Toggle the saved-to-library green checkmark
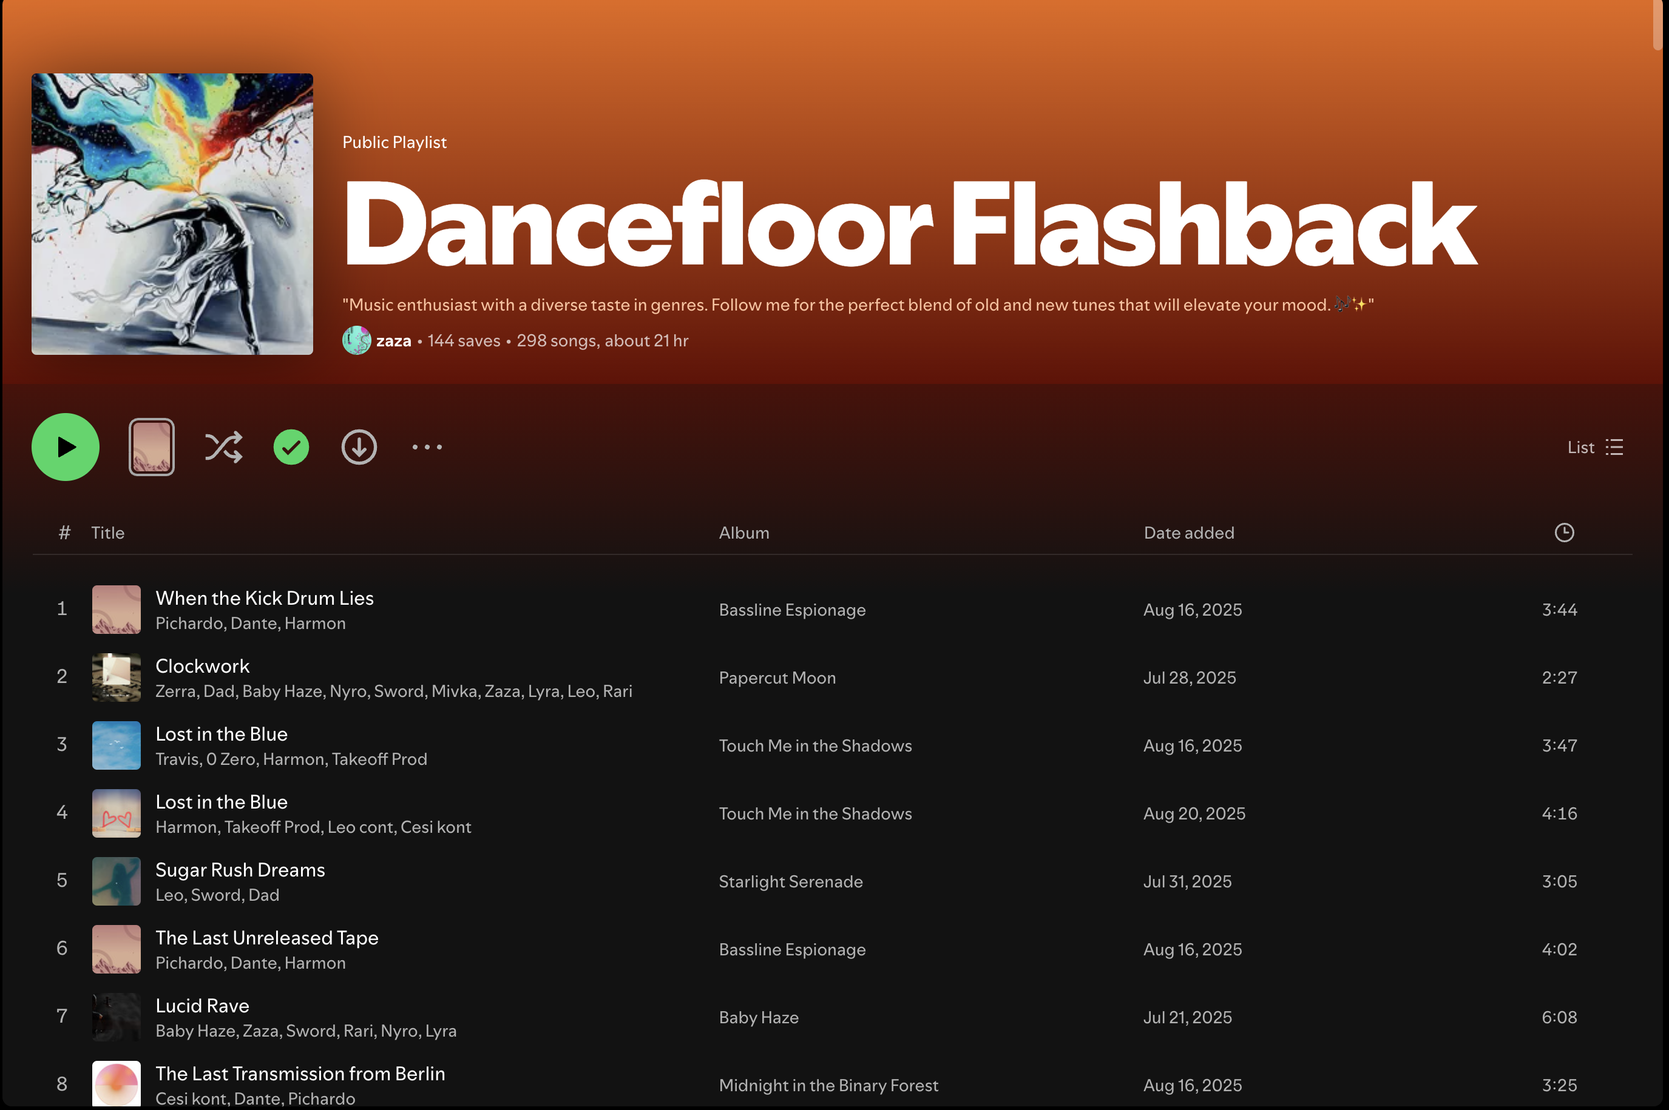 (291, 448)
